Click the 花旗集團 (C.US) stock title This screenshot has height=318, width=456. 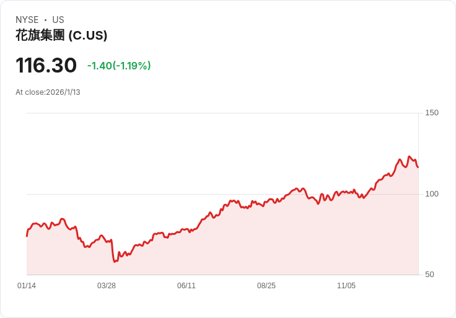(x=61, y=35)
